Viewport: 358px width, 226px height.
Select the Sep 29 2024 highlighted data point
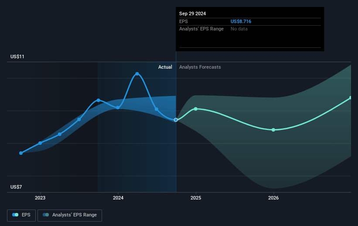[x=176, y=120]
